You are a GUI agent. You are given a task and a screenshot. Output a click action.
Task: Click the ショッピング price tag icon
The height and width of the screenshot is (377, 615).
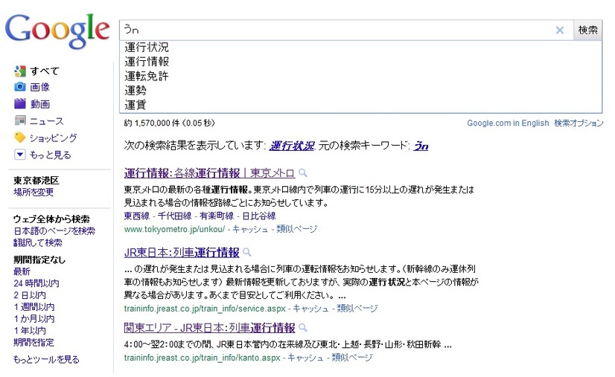click(20, 137)
